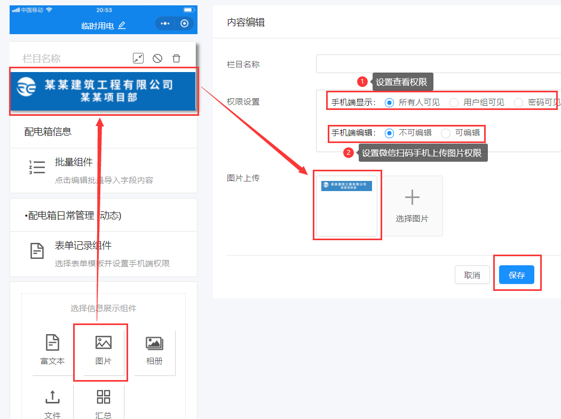Select the 所有人可见 radio button
This screenshot has width=561, height=419.
389,102
